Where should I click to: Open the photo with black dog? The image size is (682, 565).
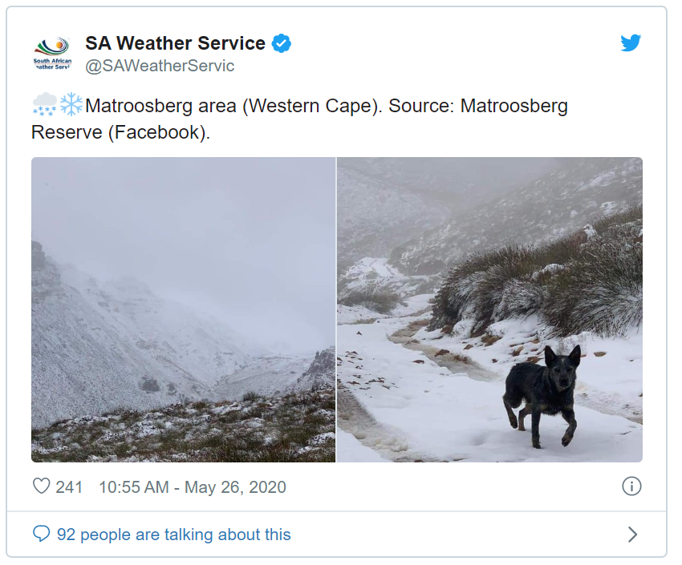[489, 309]
